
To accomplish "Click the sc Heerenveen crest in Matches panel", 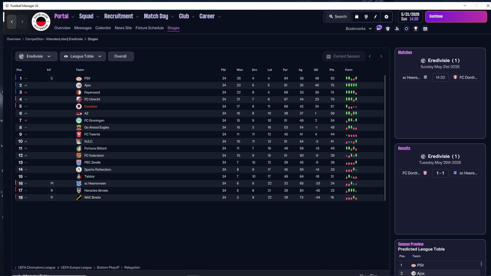I will point(425,77).
